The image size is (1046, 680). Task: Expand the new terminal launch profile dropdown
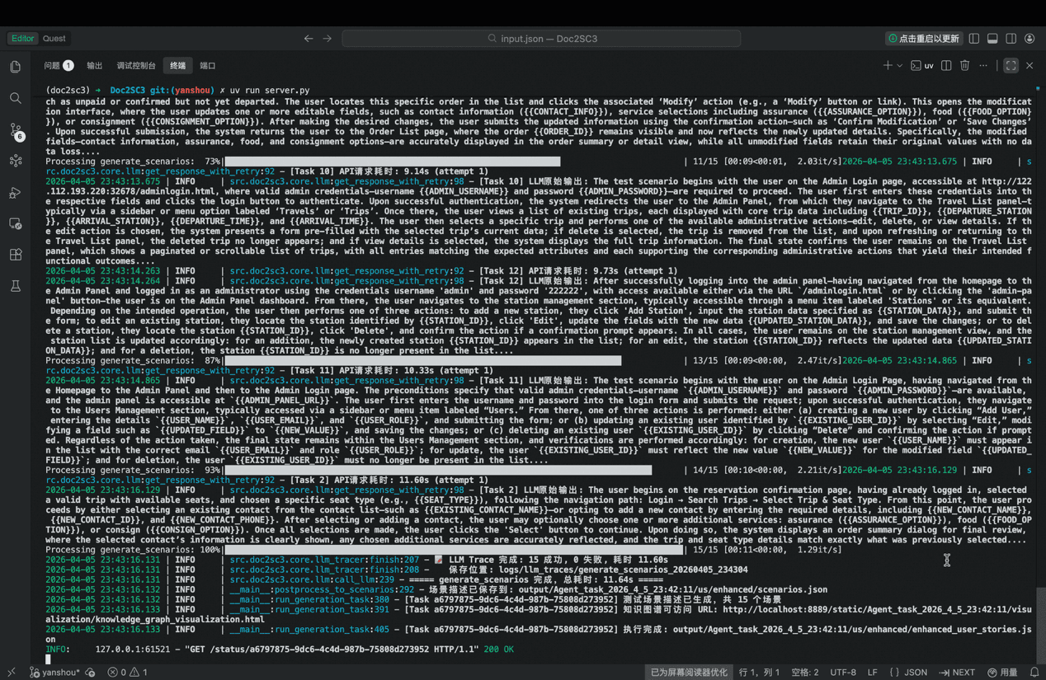[899, 66]
